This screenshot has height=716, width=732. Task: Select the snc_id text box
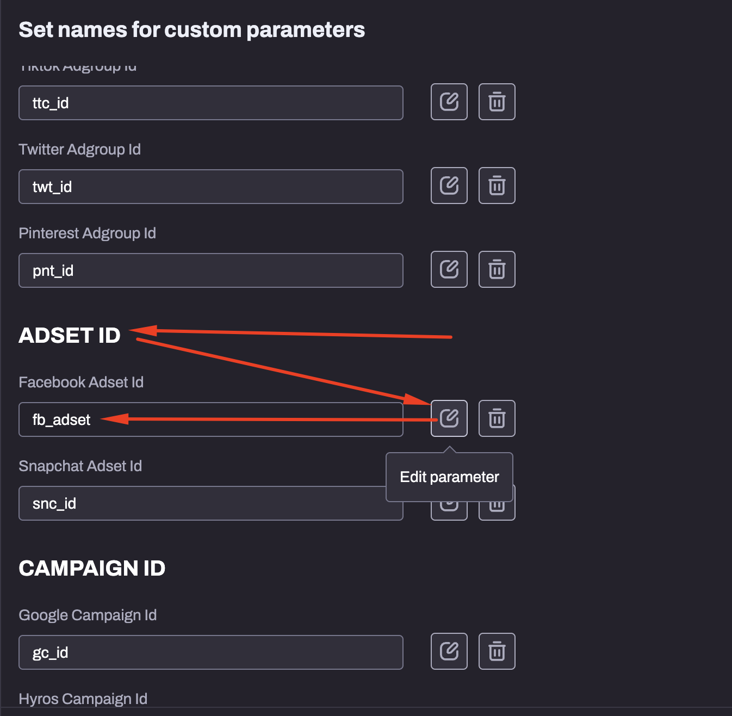click(x=210, y=503)
